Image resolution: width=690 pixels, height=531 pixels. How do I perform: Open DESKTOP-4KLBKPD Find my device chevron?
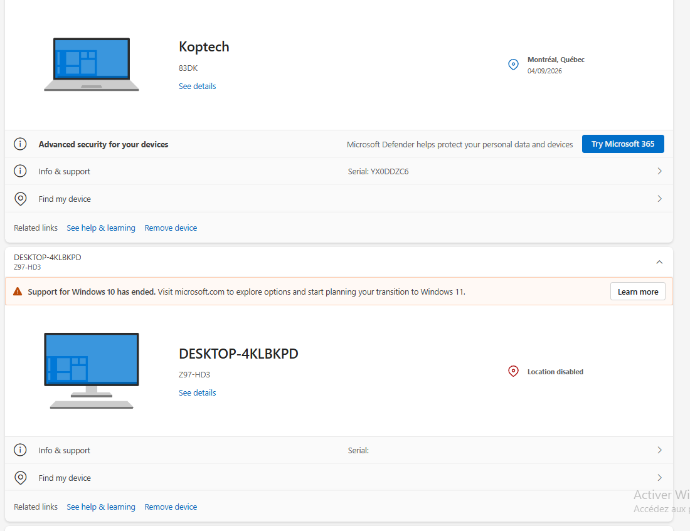[x=659, y=478]
